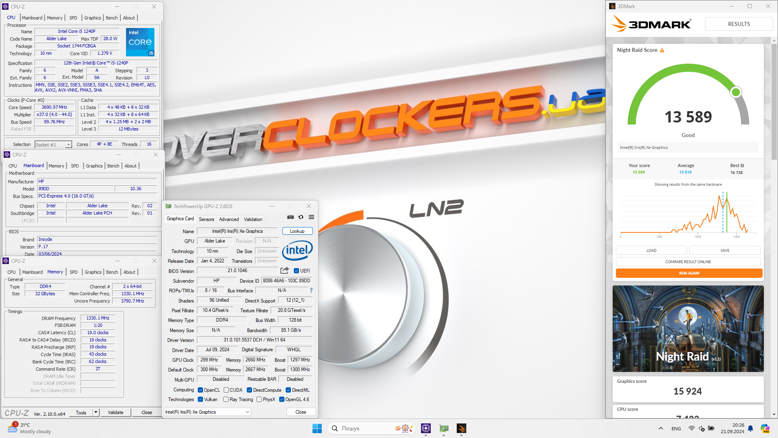Image resolution: width=778 pixels, height=438 pixels.
Task: Click the Night Raid score warning icon
Action: click(x=662, y=50)
